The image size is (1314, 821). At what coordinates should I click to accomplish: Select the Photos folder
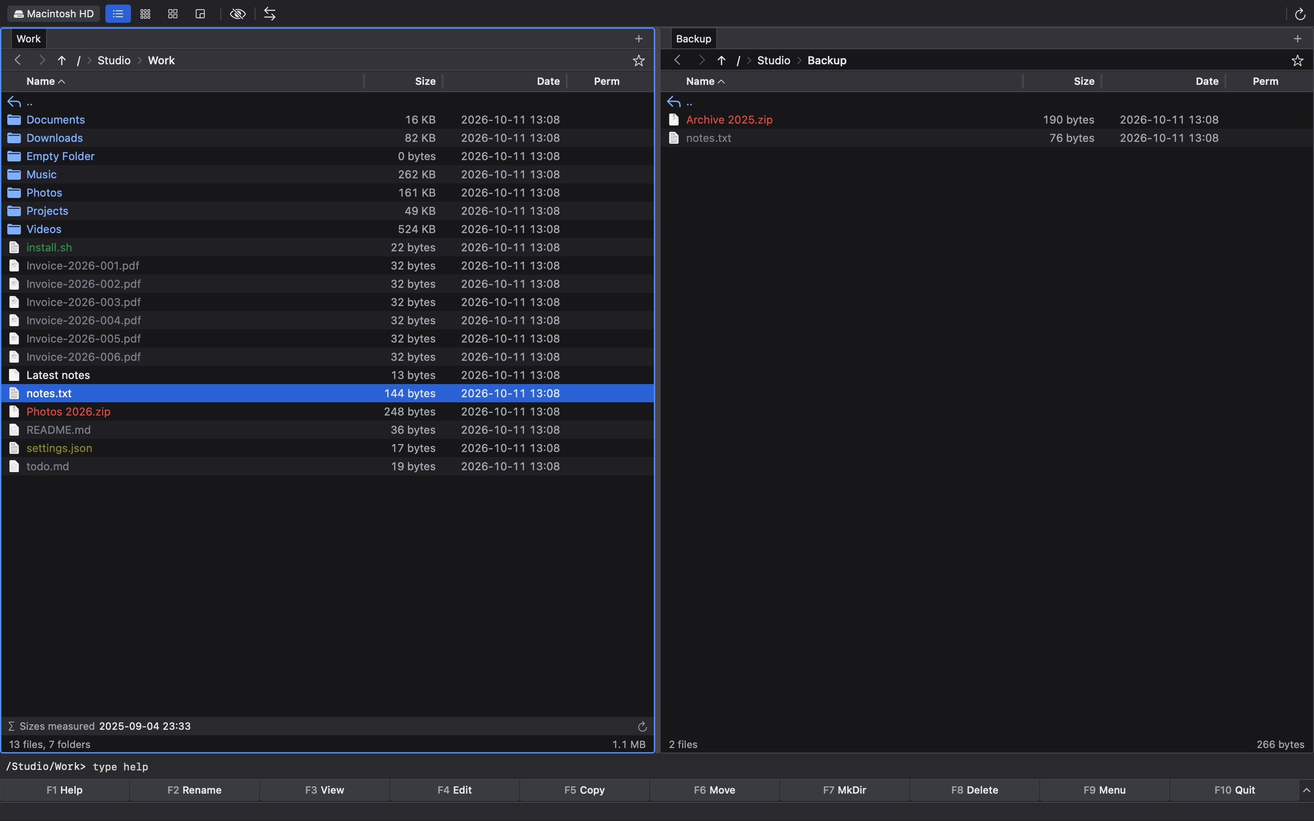tap(328, 193)
